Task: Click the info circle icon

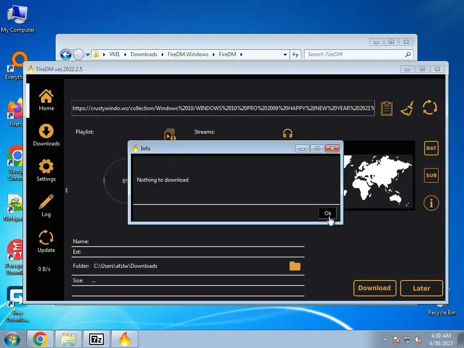Action: (x=431, y=203)
